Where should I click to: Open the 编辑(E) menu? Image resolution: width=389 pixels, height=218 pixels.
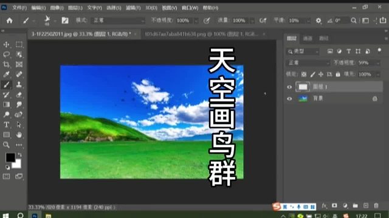pos(38,8)
